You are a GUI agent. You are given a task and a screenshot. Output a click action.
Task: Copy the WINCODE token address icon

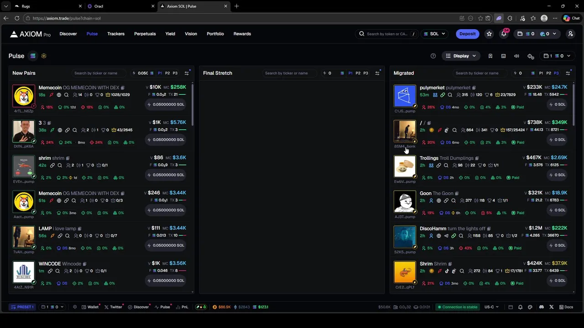pyautogui.click(x=84, y=264)
